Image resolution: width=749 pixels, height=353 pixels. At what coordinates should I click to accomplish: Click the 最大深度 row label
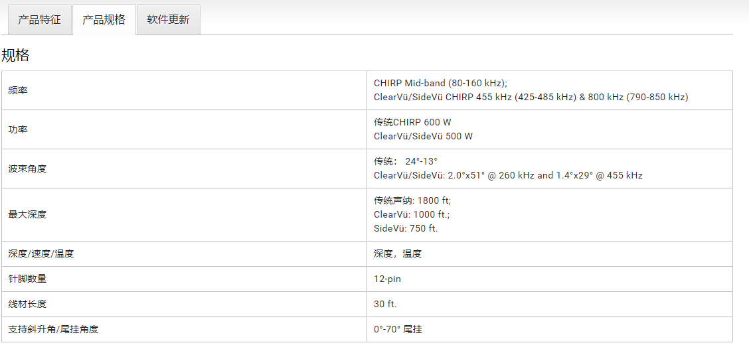(x=27, y=214)
